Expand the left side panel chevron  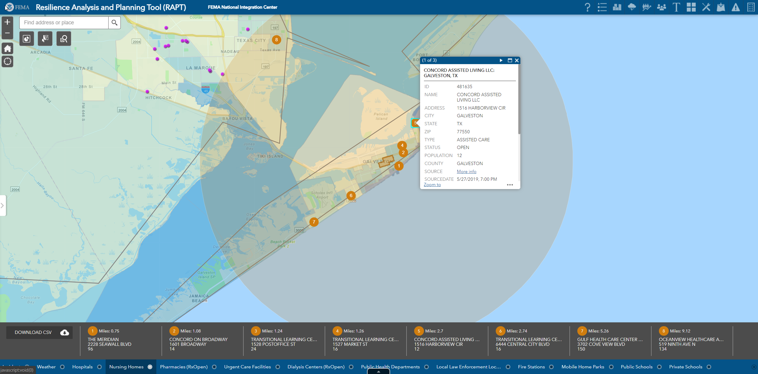2,205
